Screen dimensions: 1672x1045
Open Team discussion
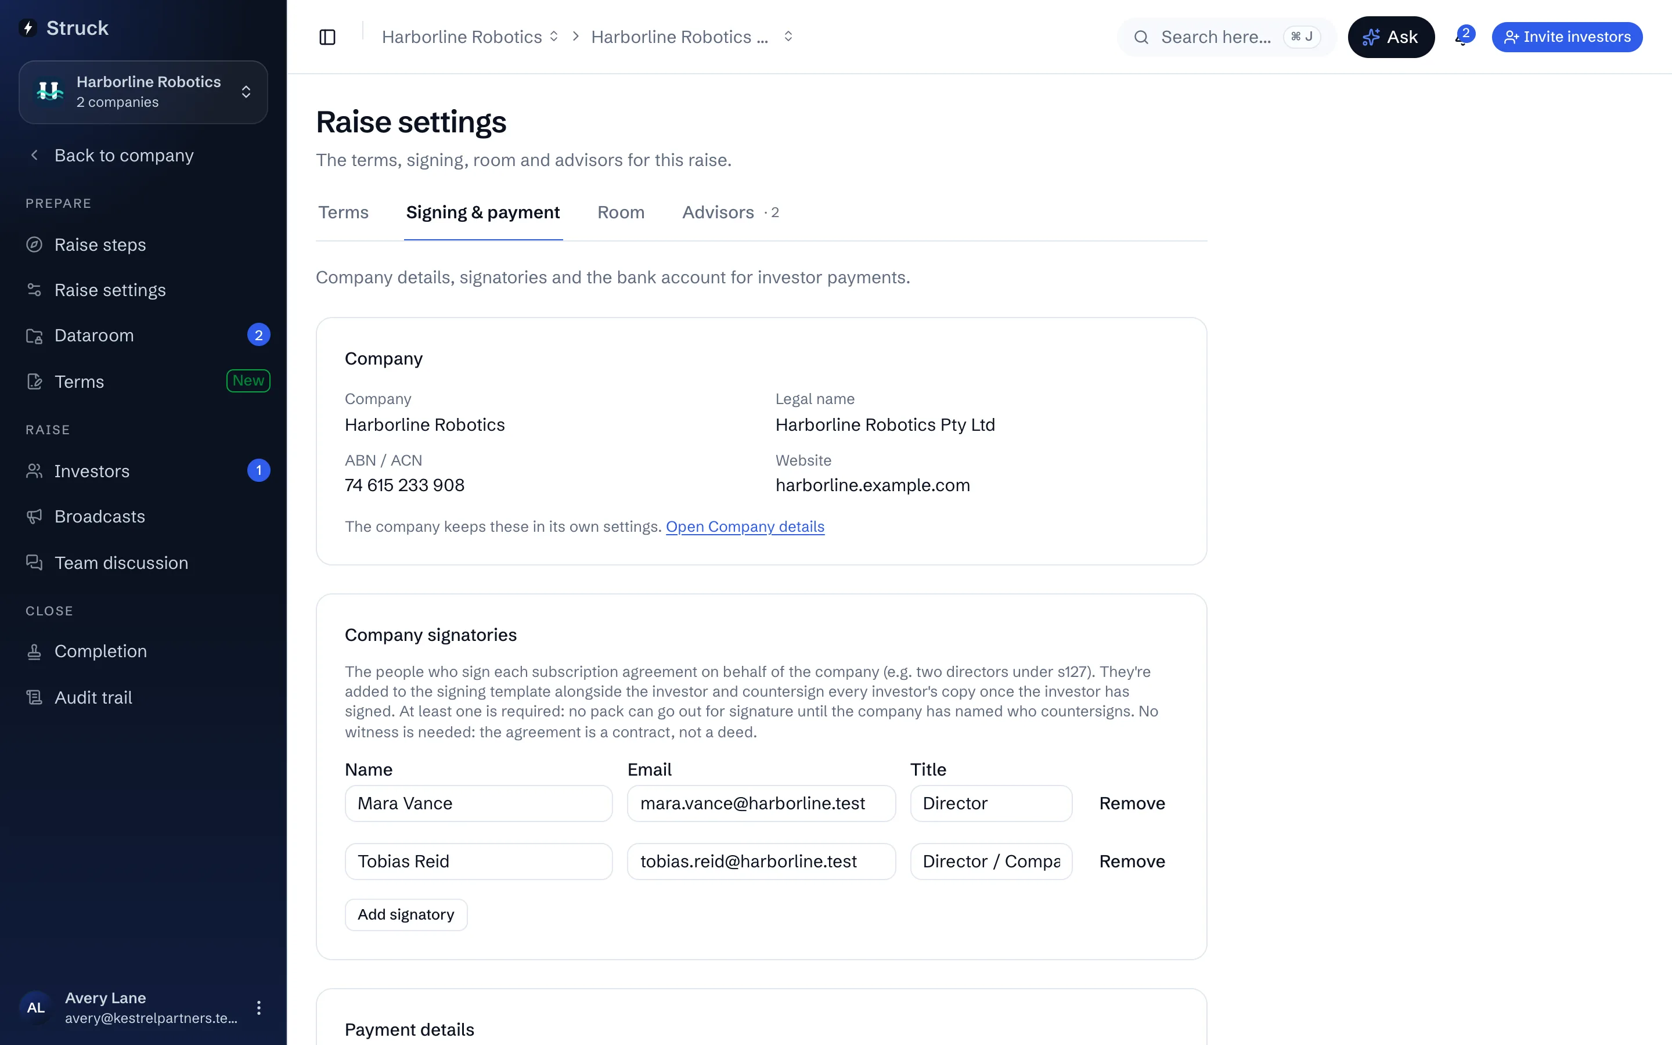tap(144, 563)
